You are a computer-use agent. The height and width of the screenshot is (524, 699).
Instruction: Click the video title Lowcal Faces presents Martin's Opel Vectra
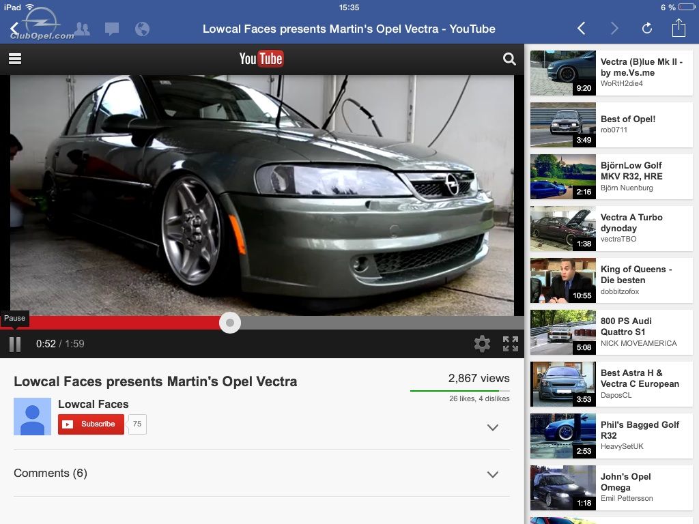coord(156,382)
